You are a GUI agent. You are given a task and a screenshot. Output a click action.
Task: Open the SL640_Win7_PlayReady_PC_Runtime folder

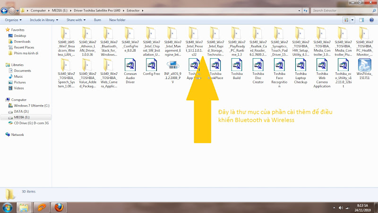(237, 42)
